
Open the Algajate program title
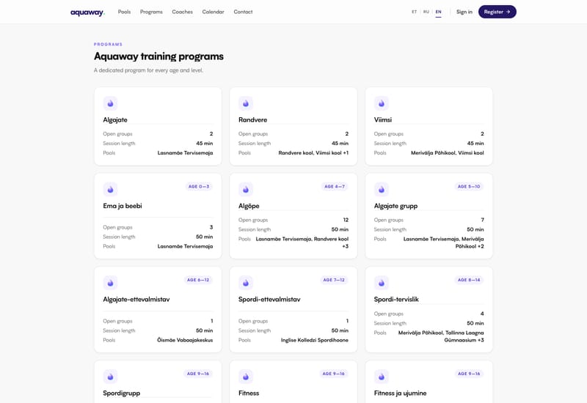115,120
